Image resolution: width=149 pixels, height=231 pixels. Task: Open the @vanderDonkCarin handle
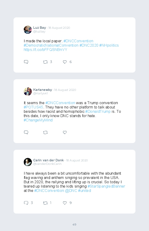[47, 164]
